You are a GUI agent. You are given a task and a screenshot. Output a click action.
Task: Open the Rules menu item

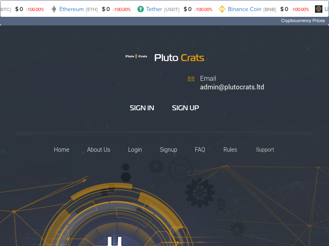coord(230,150)
